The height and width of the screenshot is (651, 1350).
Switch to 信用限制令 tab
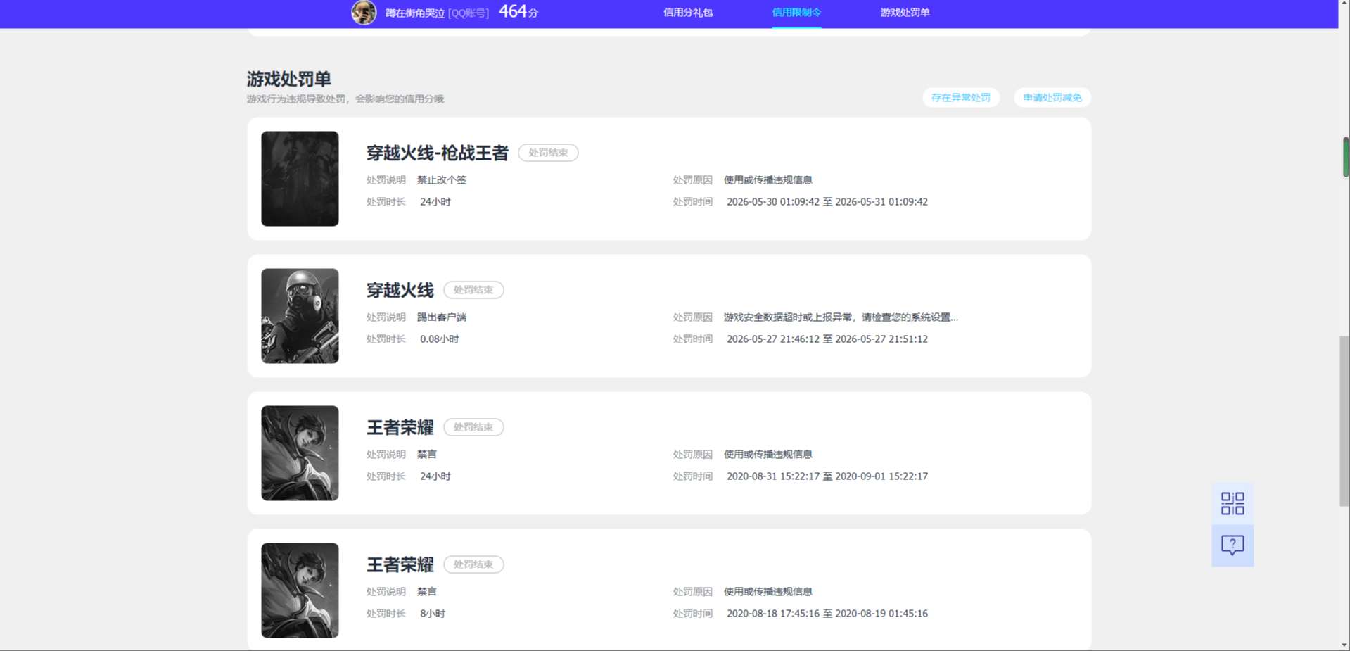[796, 13]
